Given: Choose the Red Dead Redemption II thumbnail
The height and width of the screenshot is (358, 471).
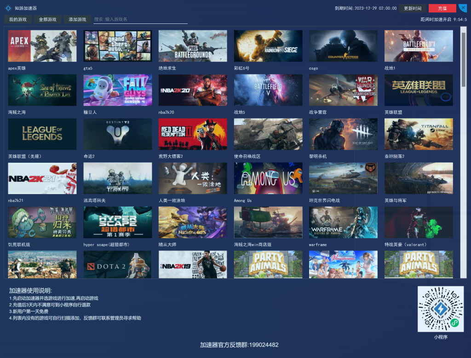Looking at the screenshot, I should click(193, 134).
